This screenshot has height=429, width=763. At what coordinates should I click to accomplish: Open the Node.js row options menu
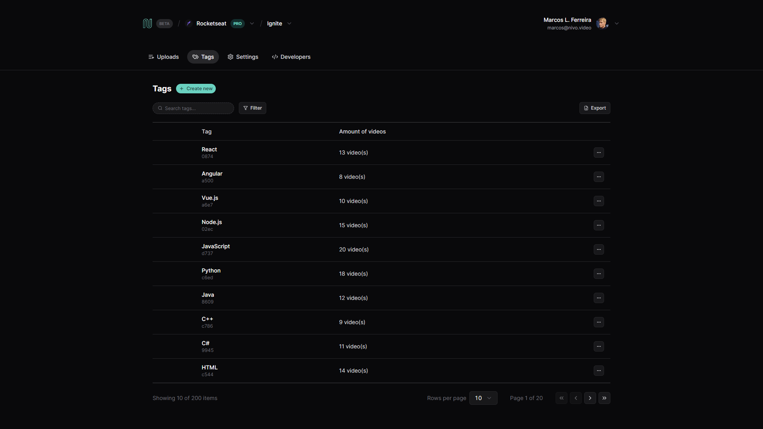pyautogui.click(x=598, y=225)
